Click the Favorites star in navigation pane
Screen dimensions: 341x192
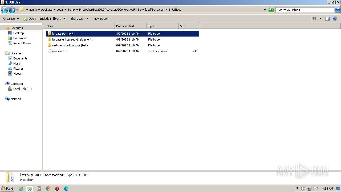click(x=7, y=28)
